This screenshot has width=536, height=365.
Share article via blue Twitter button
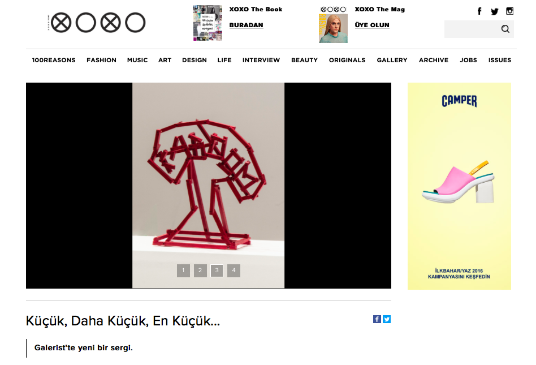pyautogui.click(x=387, y=319)
